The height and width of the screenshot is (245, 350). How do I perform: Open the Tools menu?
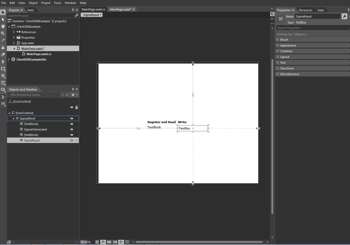57,3
